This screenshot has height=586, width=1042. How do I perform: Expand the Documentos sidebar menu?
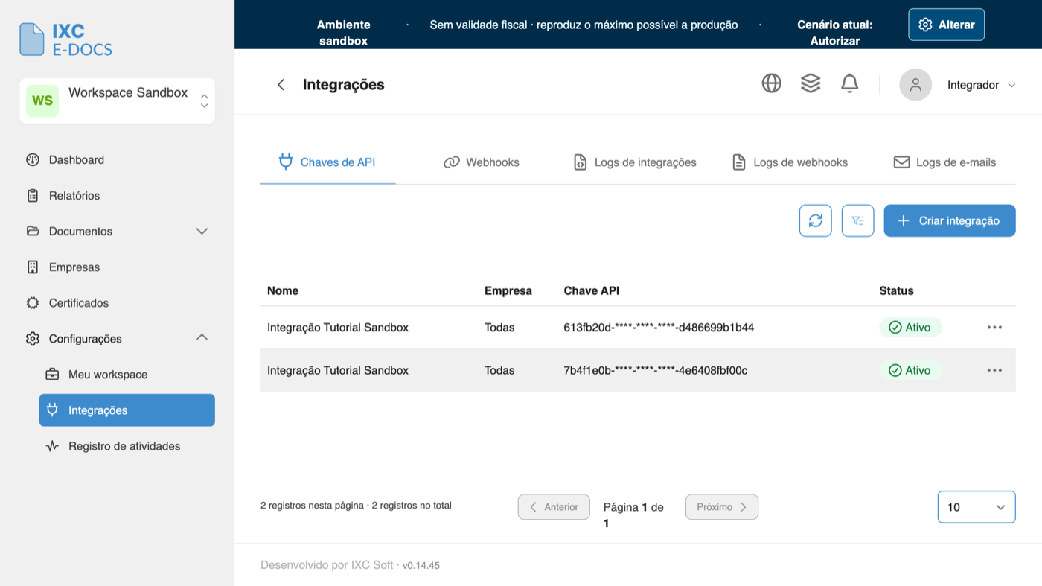[x=117, y=231]
